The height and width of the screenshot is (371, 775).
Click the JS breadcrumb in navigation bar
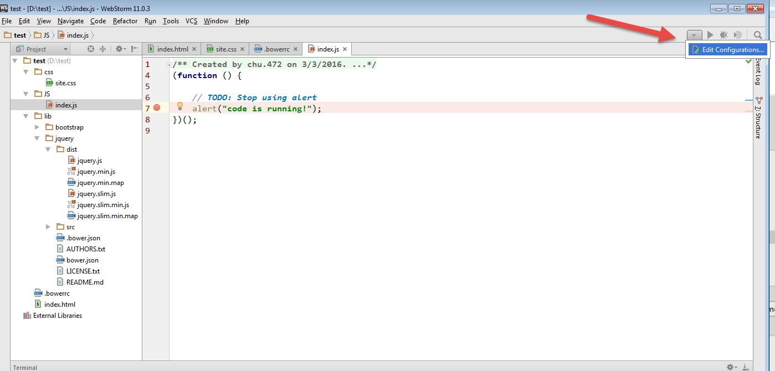coord(42,35)
